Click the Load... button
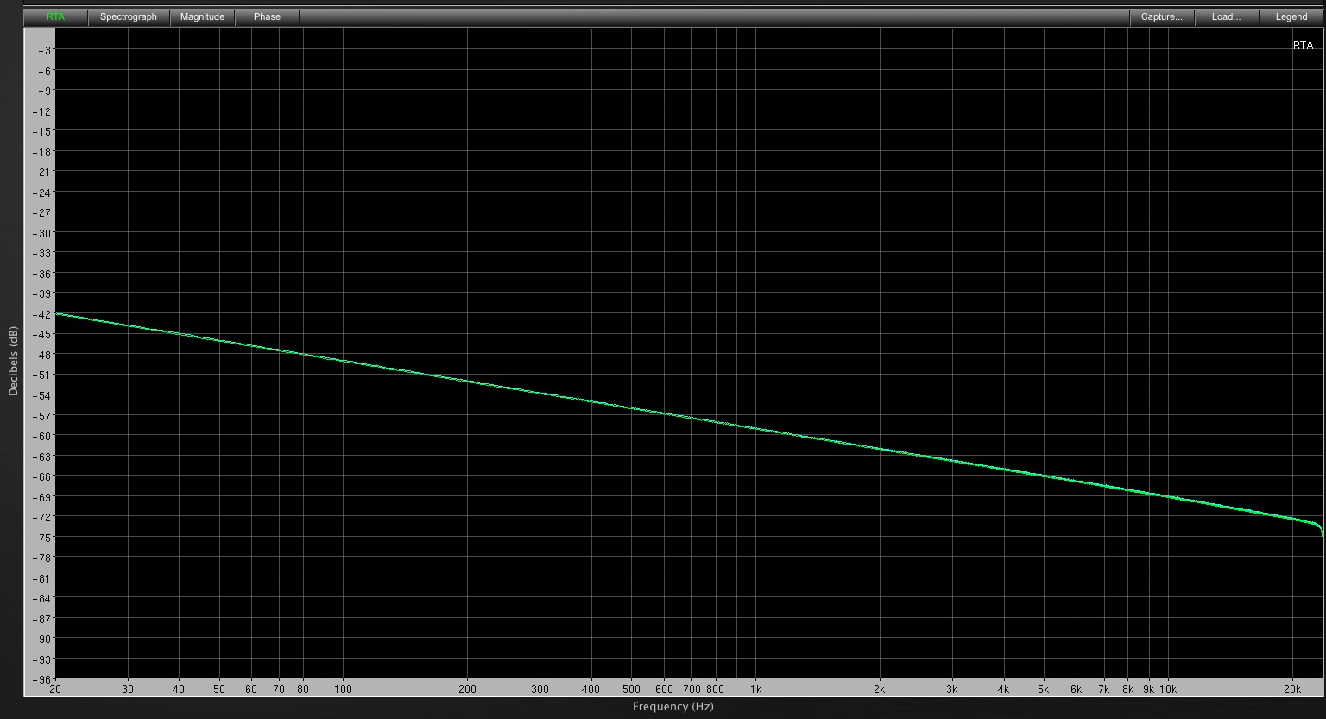The image size is (1326, 719). pyautogui.click(x=1226, y=16)
